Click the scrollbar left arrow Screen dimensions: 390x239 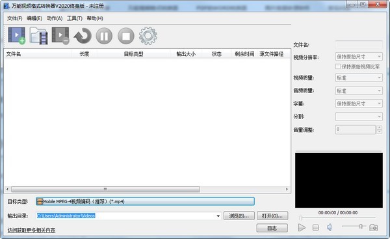[x=7, y=189]
